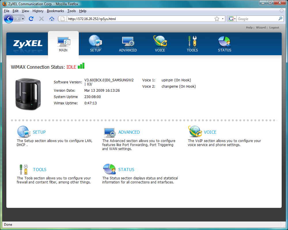
Task: Click the Logout link
Action: click(274, 28)
